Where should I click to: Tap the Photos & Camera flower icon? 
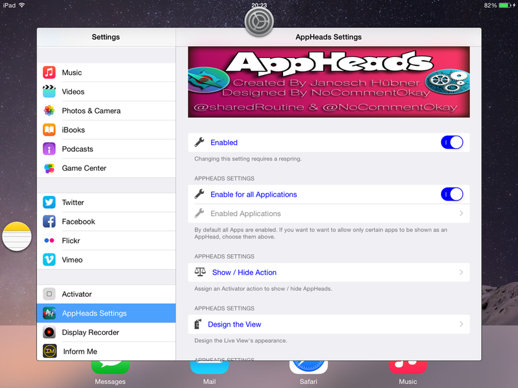[49, 111]
